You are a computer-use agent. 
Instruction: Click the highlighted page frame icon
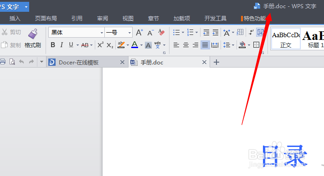[260, 32]
